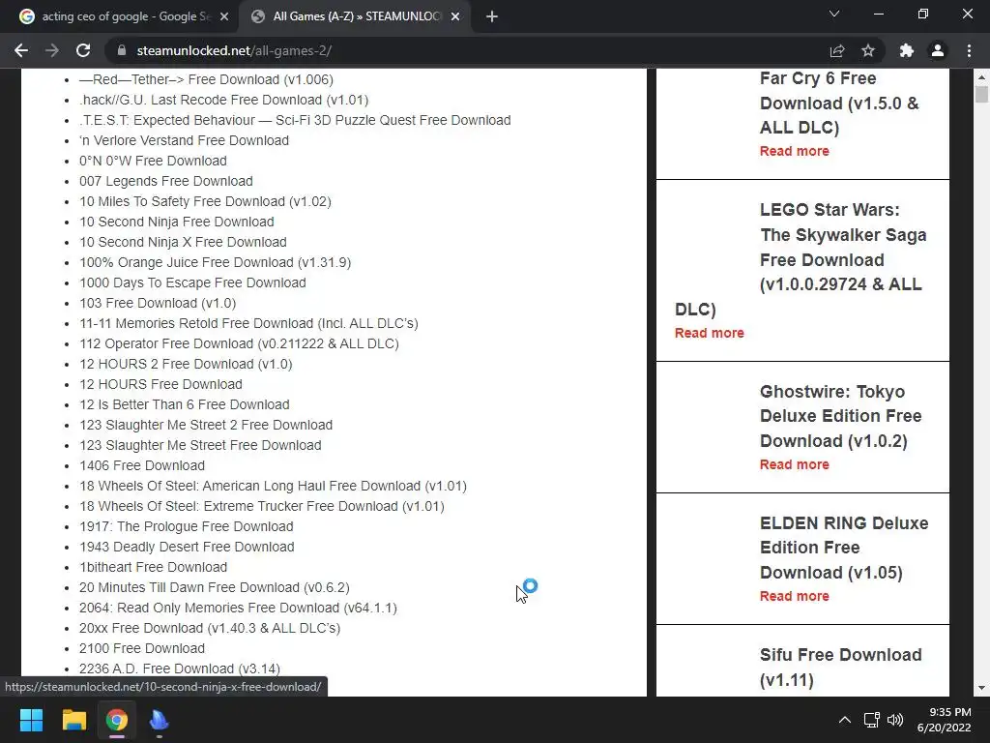Open 1406 Free Download link
This screenshot has width=990, height=743.
pyautogui.click(x=142, y=465)
